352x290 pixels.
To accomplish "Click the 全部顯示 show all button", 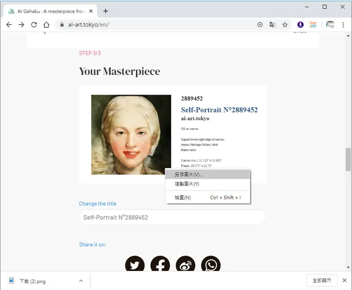I will tap(322, 281).
